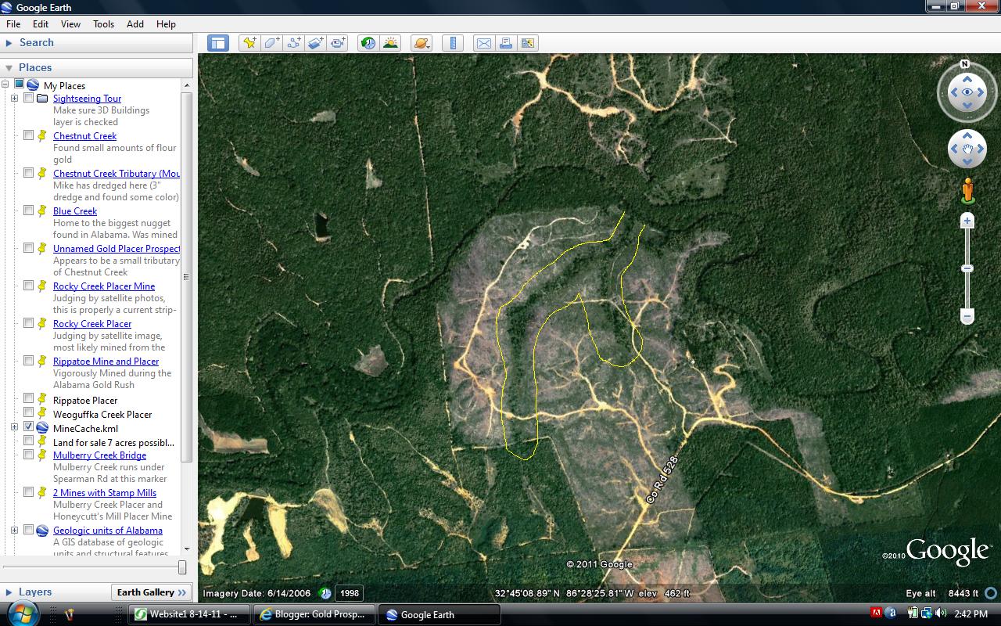Open the Chestnut Creek placemark link
Screen dimensions: 1001x626
point(84,135)
